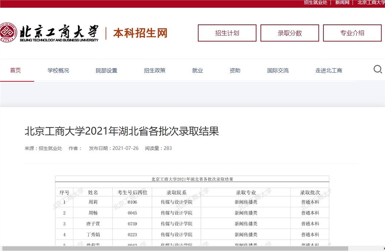This screenshot has height=251, width=385.
Task: Open 招生政策 menu item
Action: 155,70
